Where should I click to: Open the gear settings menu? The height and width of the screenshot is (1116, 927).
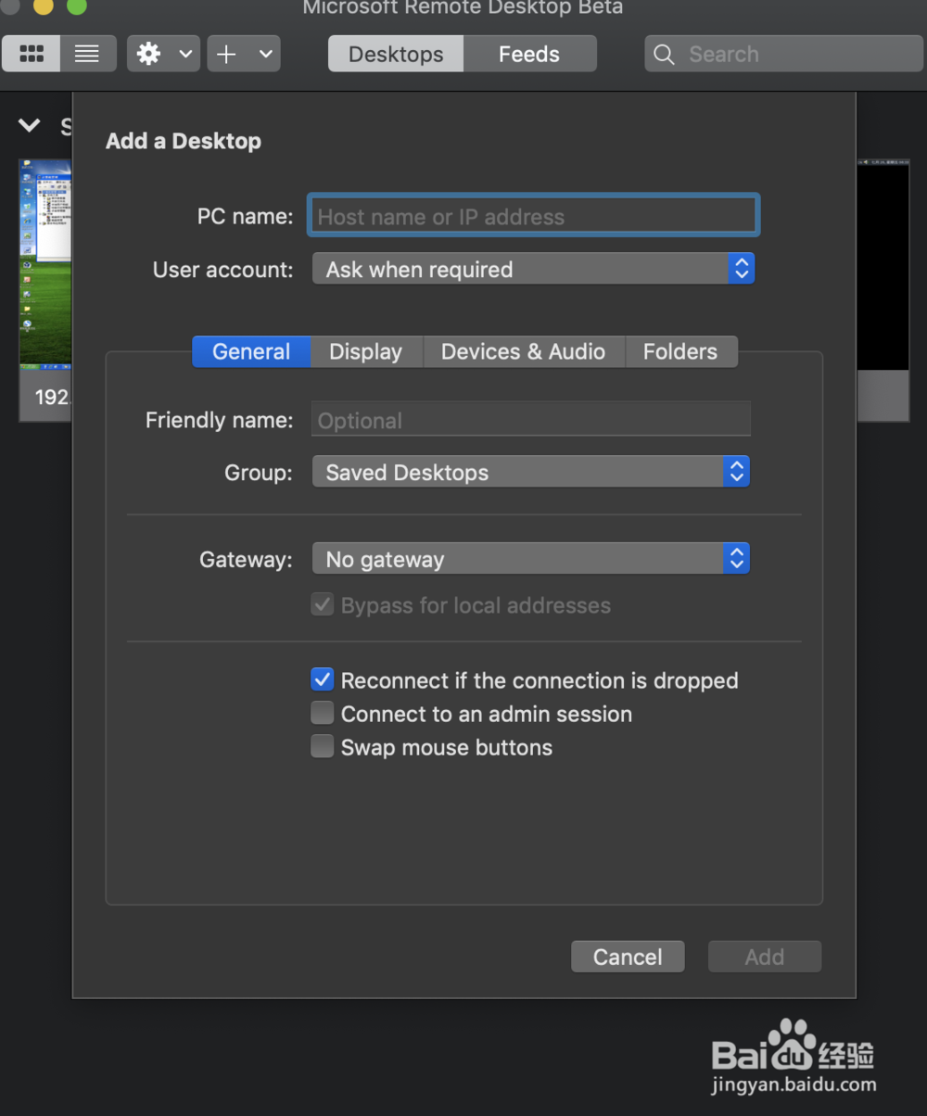[150, 54]
